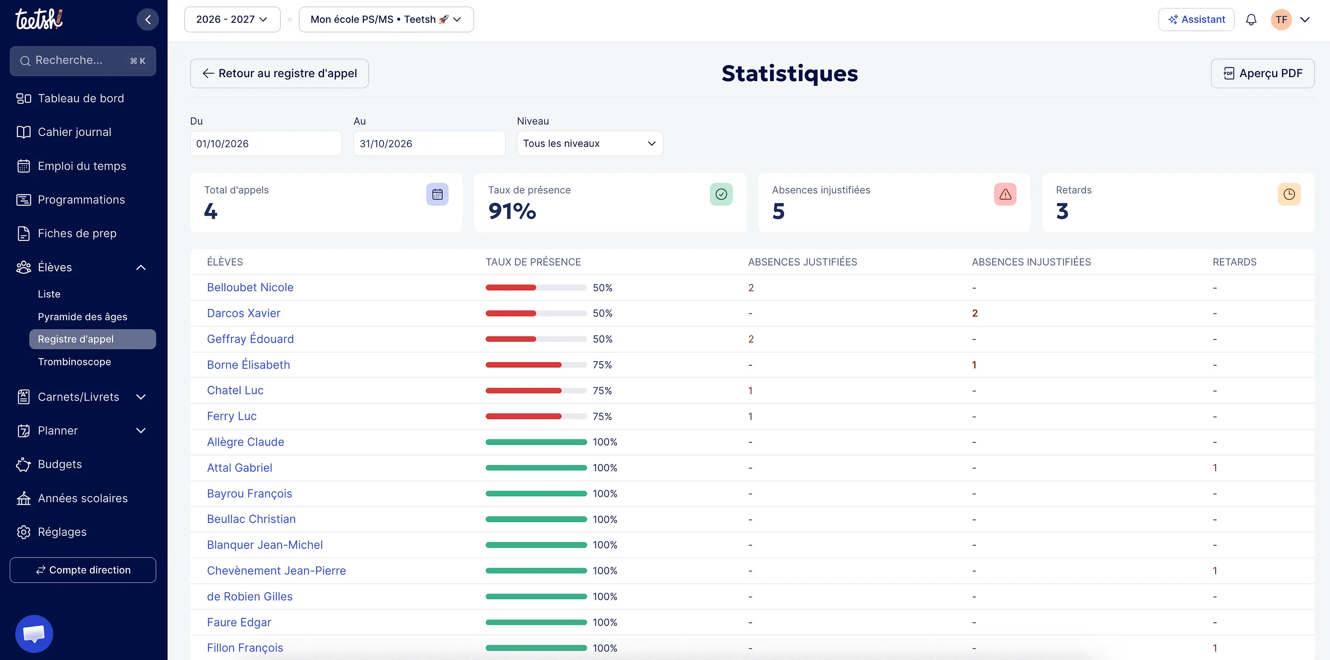
Task: Click the RETARDS column header
Action: click(x=1235, y=262)
